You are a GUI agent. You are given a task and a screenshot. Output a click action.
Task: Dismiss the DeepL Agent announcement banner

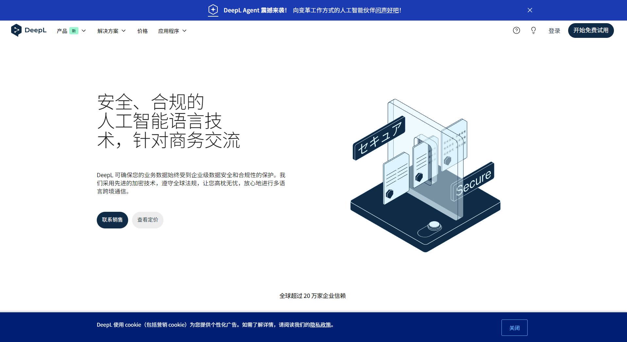(x=530, y=10)
